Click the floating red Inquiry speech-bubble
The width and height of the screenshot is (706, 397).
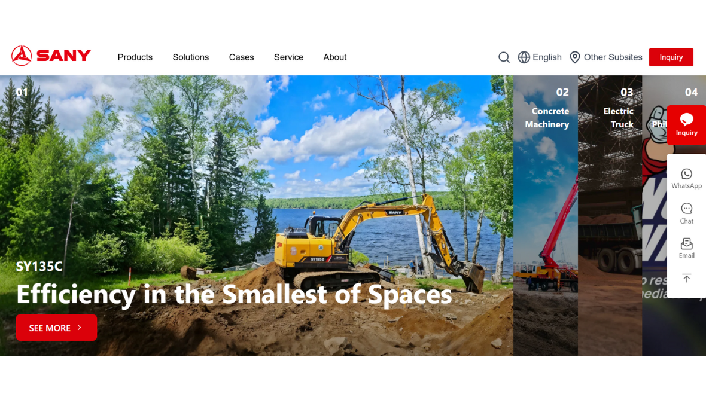(x=686, y=125)
